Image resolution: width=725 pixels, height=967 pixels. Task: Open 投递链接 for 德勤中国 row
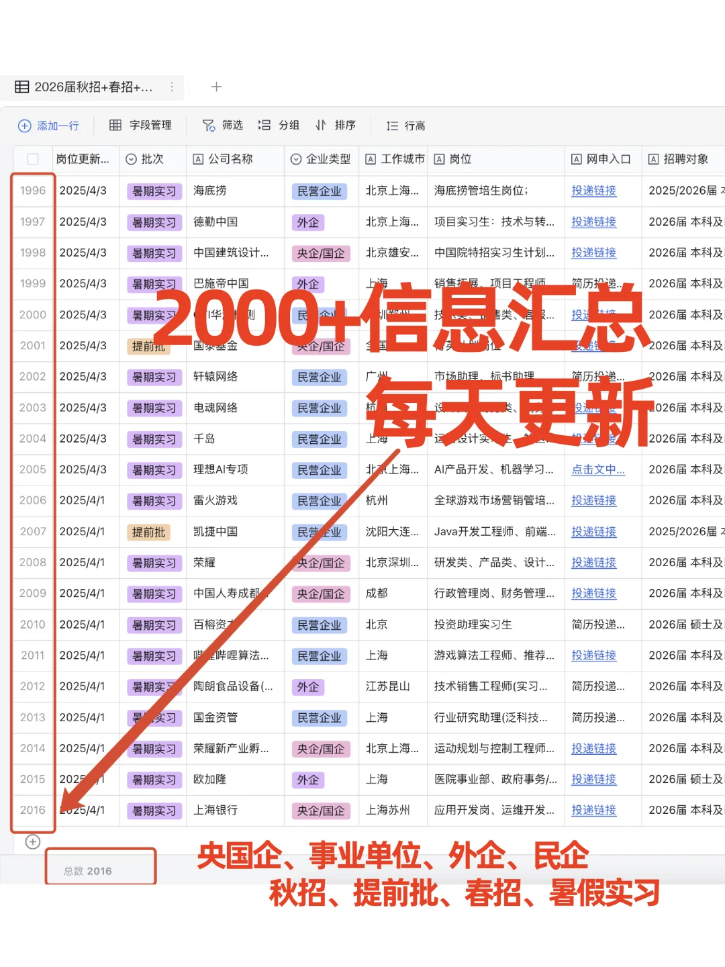[x=593, y=222]
